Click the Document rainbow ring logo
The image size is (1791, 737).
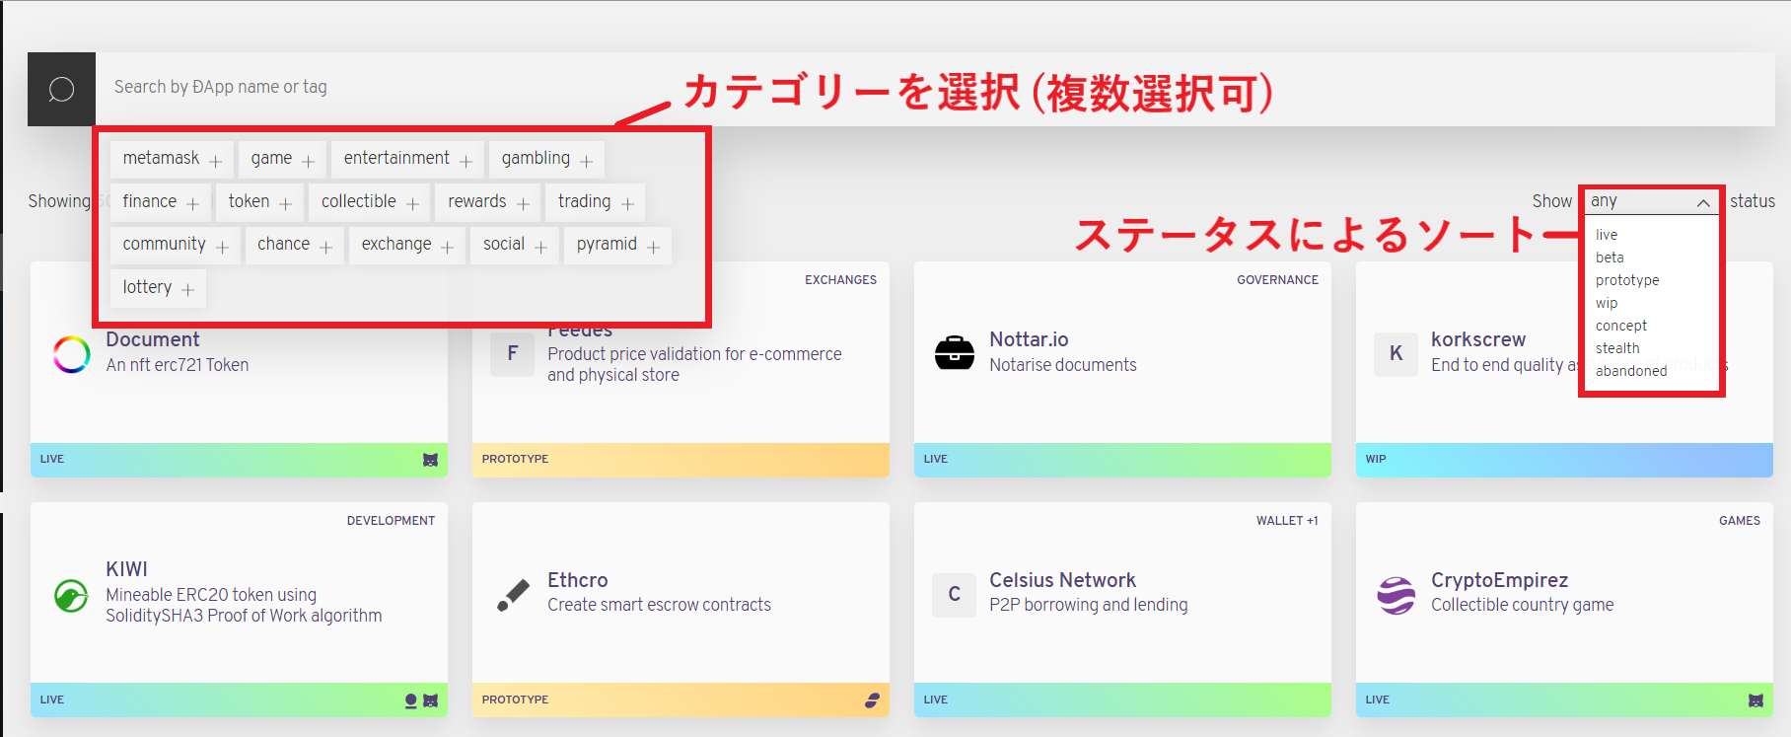[x=72, y=354]
